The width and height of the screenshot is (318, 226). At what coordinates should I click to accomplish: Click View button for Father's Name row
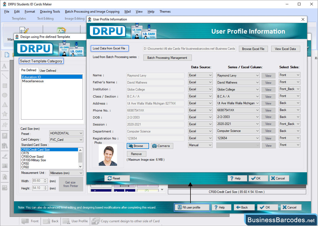click(268, 82)
